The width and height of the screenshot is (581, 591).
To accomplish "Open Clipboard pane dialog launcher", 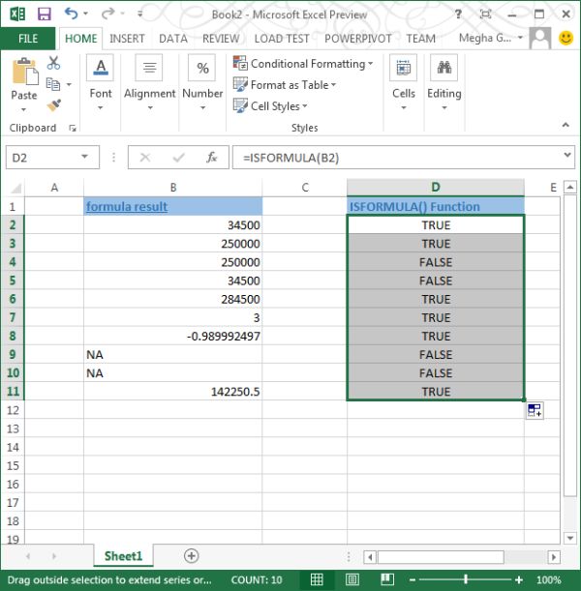I will point(72,129).
